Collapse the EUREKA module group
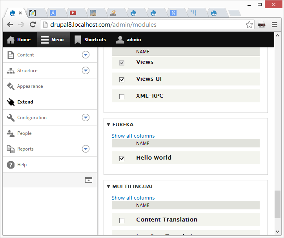This screenshot has height=238, width=284. (x=109, y=125)
